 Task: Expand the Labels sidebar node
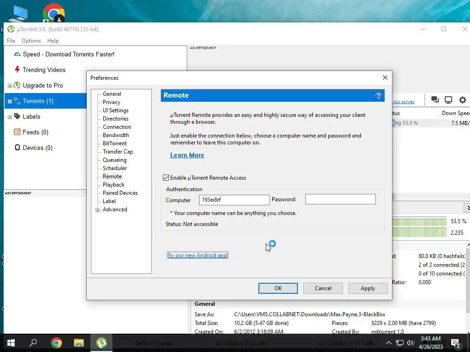pos(10,117)
